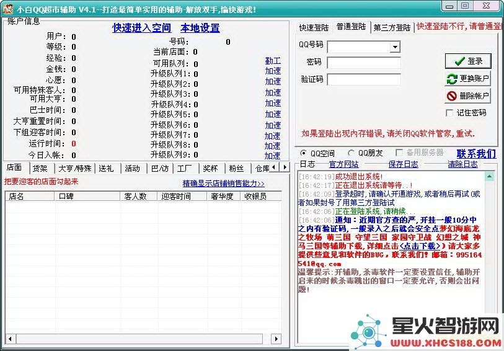Switch to the 送礼 tab

[x=107, y=169]
